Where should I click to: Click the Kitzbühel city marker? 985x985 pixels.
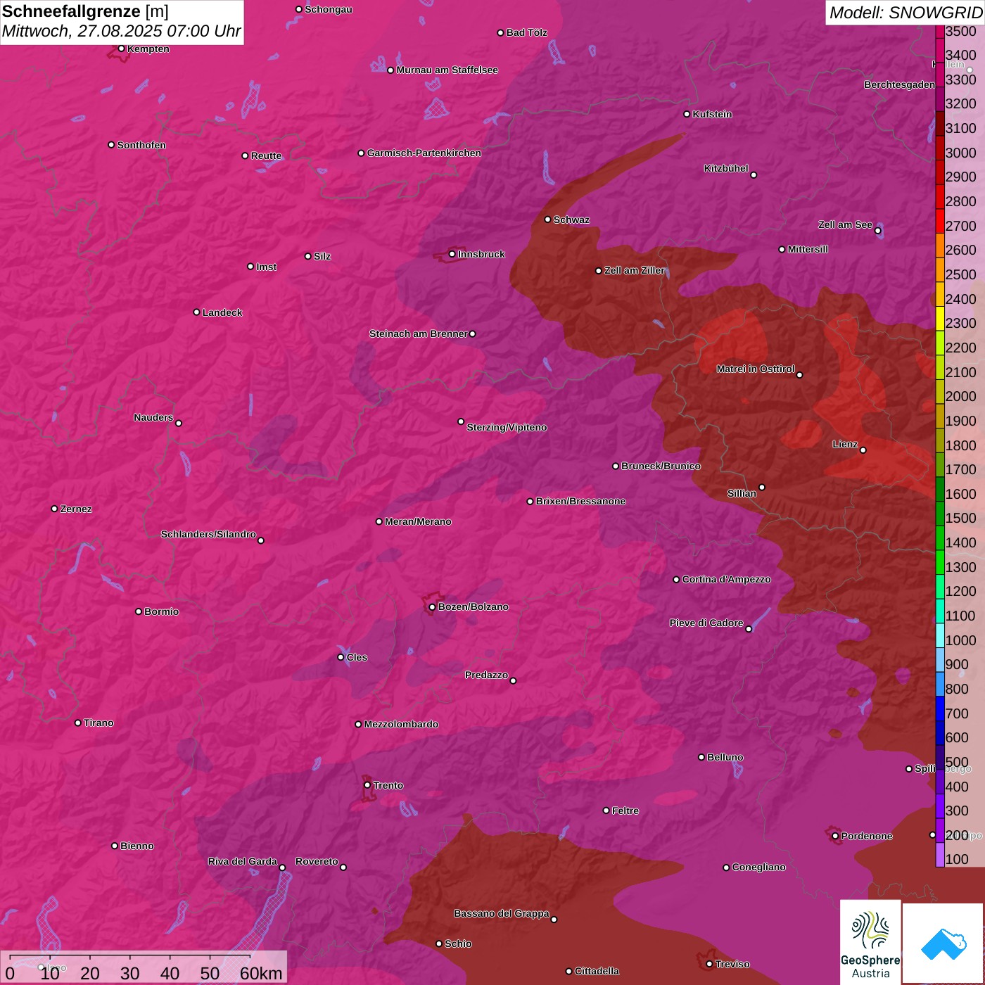click(754, 175)
